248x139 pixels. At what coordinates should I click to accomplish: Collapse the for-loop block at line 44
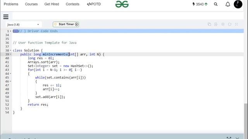[10, 74]
